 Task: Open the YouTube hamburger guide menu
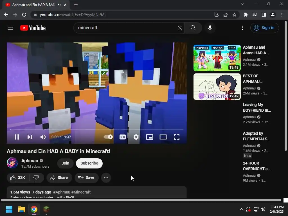(x=10, y=28)
